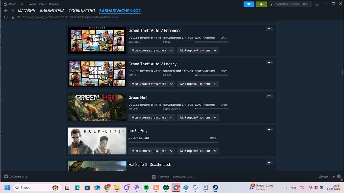Click Друзья и чат button
This screenshot has width=344, height=193.
point(330,177)
